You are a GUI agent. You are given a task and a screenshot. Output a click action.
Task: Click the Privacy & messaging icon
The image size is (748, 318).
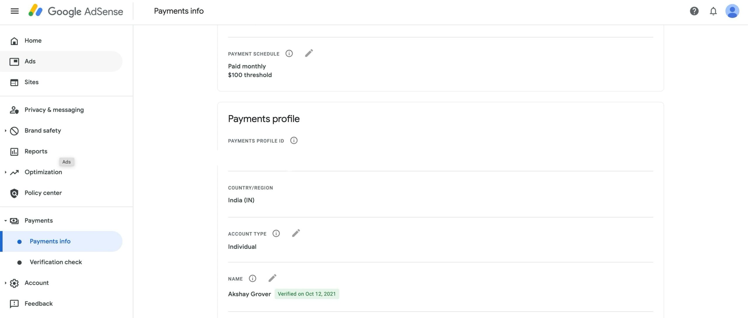14,110
